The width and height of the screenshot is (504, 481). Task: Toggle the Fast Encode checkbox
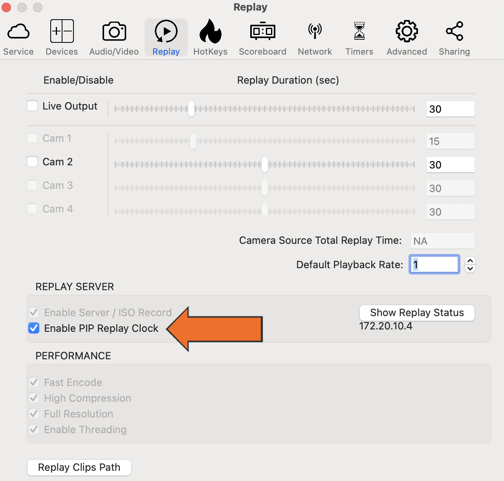34,382
